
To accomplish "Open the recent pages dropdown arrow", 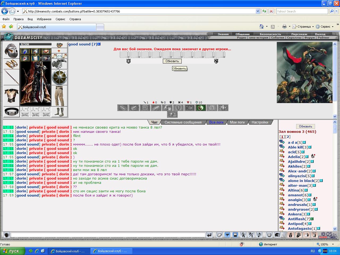I will (x=18, y=11).
